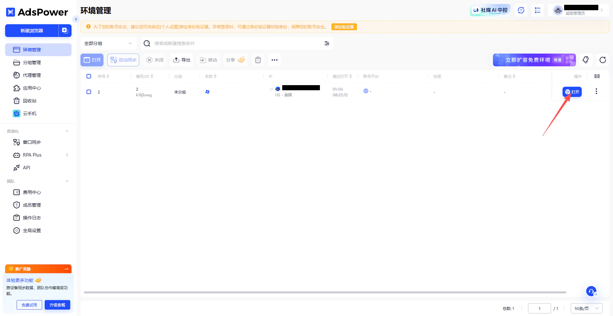Open 窗口同步 in the sidebar

coord(38,142)
